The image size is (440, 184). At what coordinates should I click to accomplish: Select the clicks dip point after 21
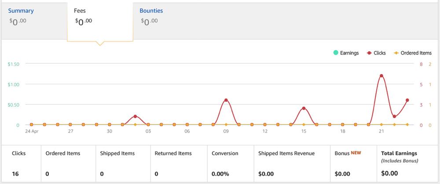pyautogui.click(x=394, y=116)
